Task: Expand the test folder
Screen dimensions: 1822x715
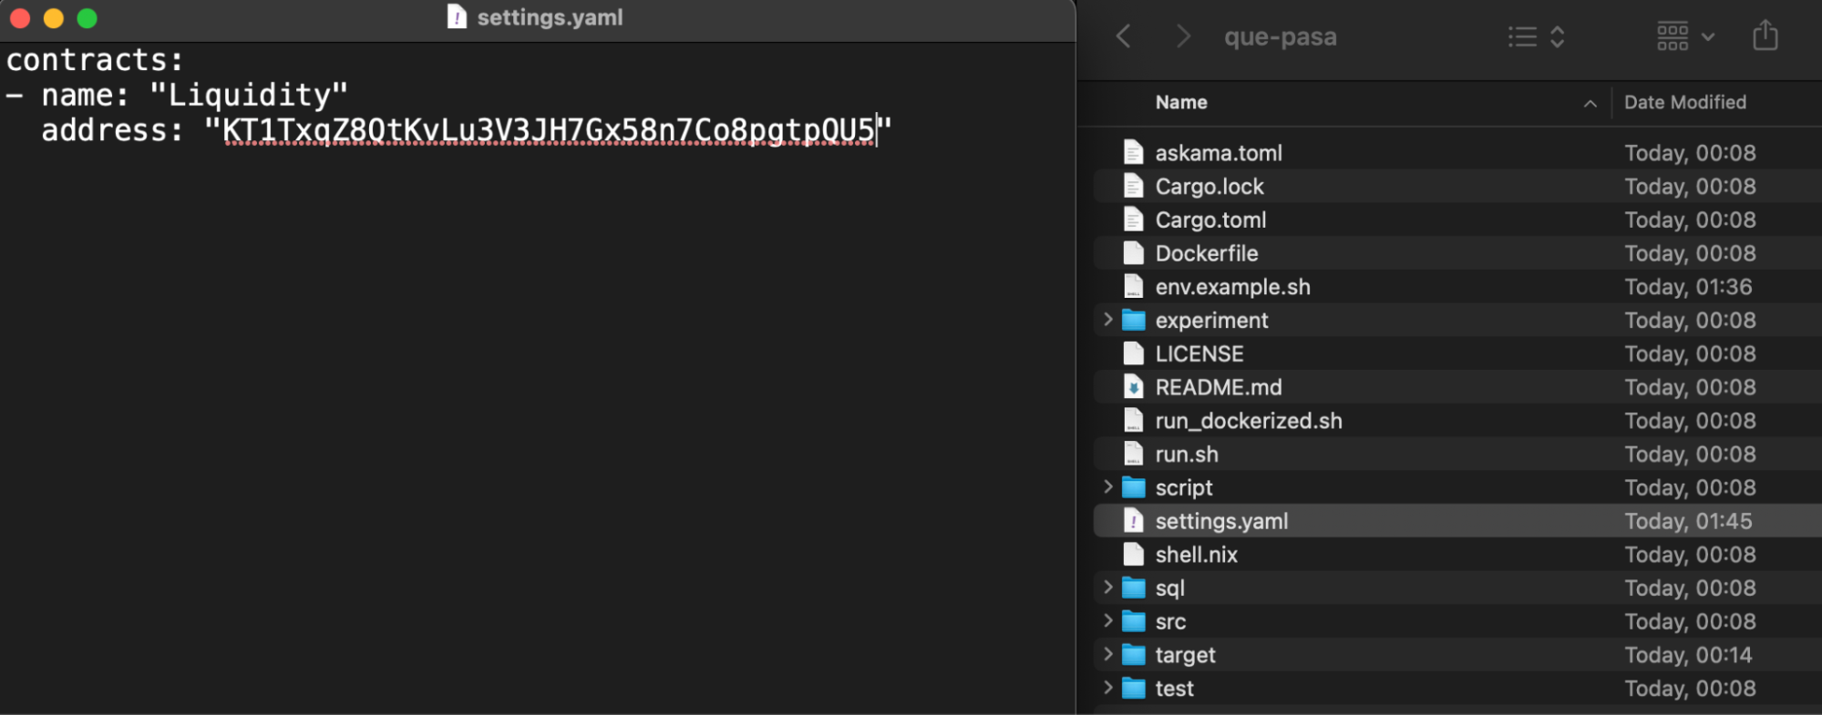Action: (x=1107, y=688)
